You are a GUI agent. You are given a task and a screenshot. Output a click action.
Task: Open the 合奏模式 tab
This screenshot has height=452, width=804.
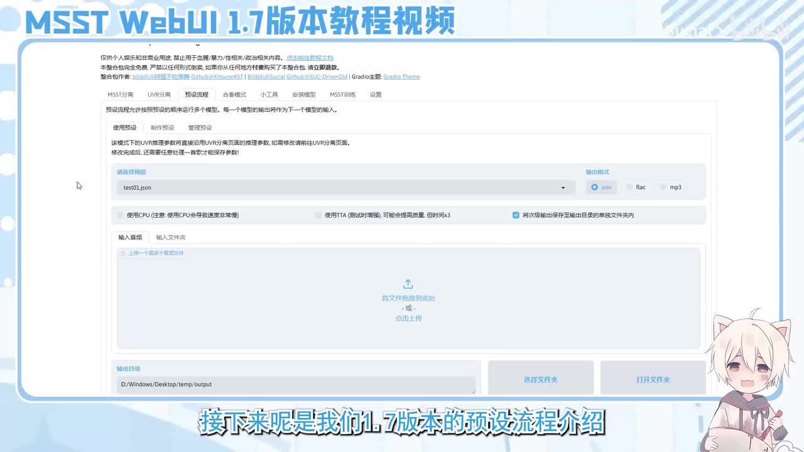tap(234, 95)
